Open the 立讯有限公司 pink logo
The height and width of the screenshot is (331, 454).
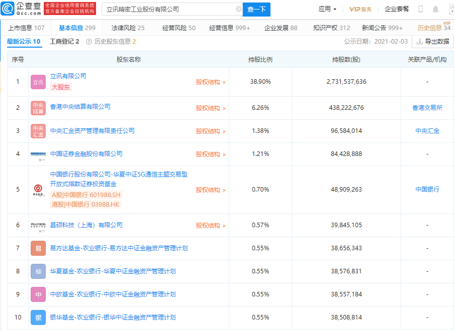pyautogui.click(x=38, y=82)
